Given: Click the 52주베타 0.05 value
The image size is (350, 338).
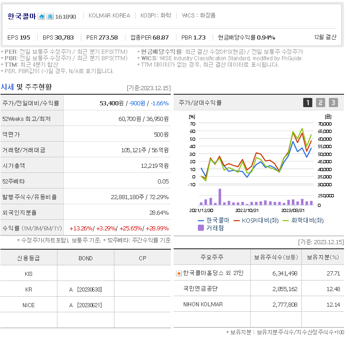Looking at the screenshot, I should [163, 181].
